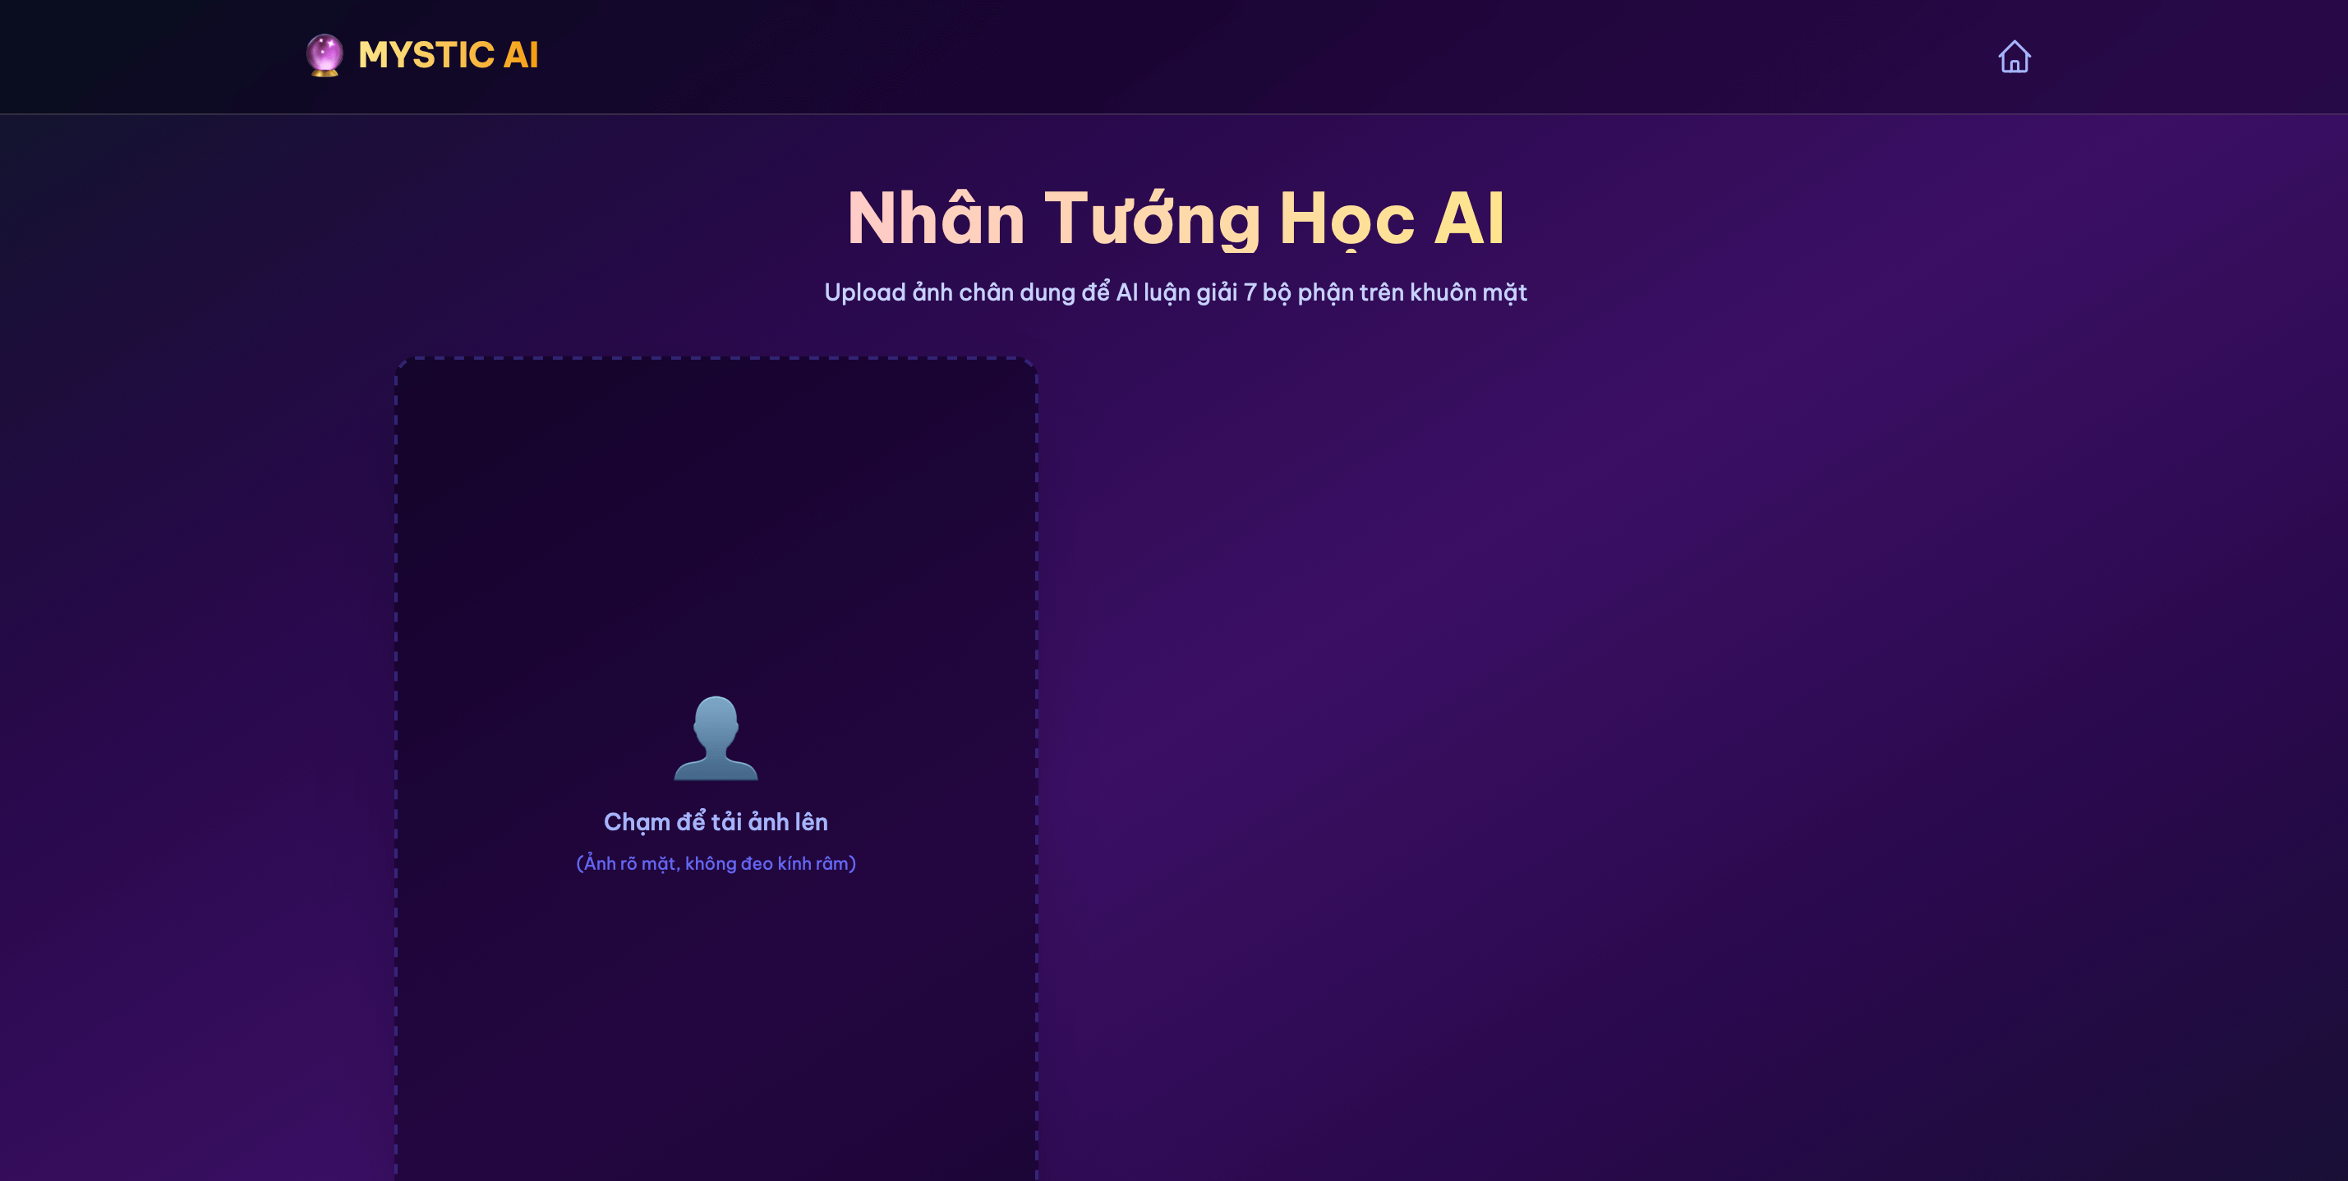The image size is (2348, 1181).
Task: Click the empty header bar center area
Action: (x=1174, y=57)
